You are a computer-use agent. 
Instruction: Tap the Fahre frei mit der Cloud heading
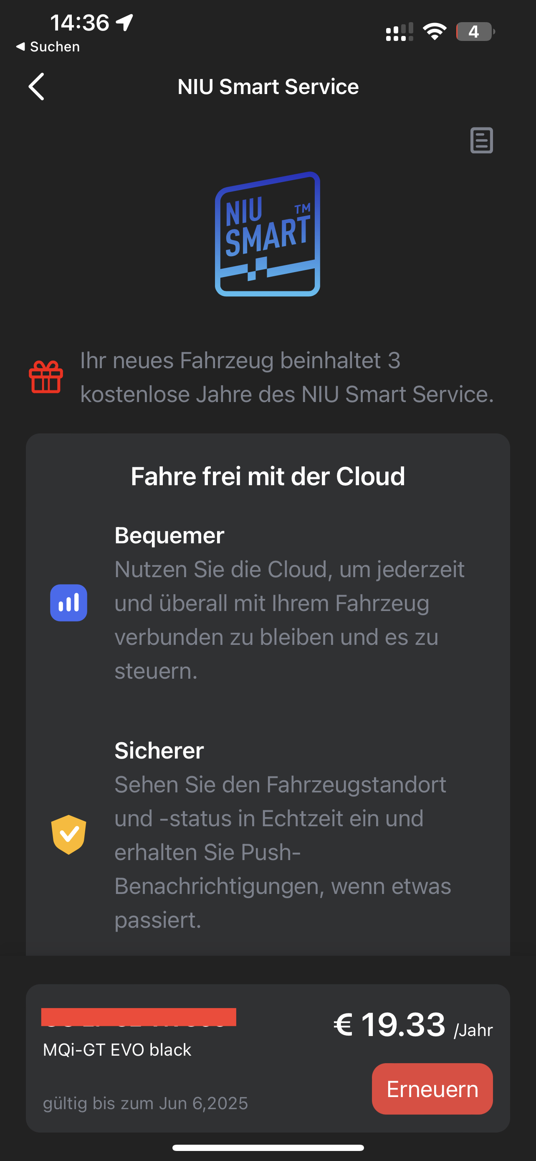pyautogui.click(x=268, y=476)
